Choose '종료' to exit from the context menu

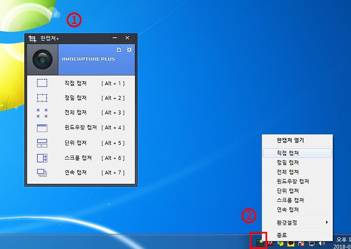click(297, 235)
